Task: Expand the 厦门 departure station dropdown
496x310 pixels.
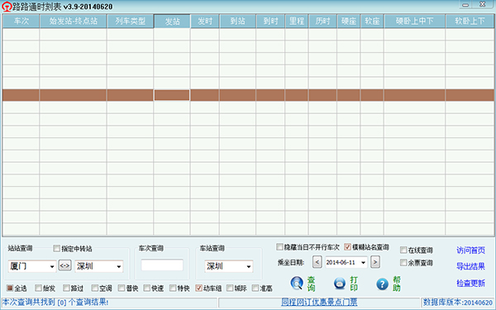Action: pos(52,267)
